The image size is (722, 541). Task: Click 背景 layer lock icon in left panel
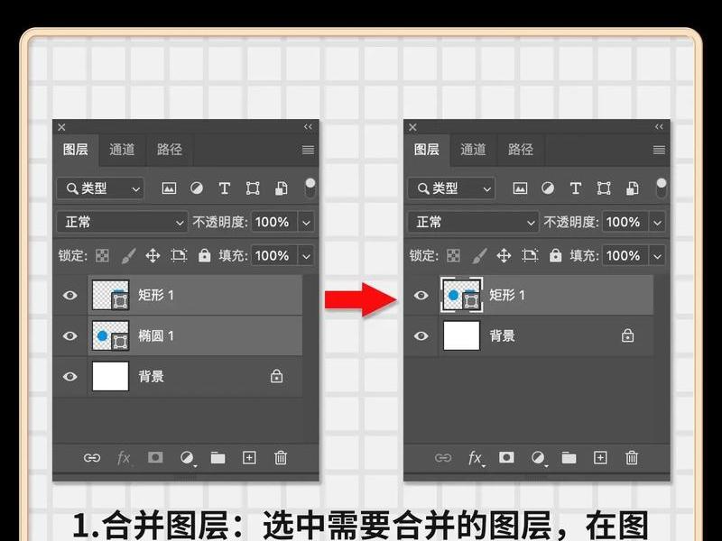click(277, 376)
